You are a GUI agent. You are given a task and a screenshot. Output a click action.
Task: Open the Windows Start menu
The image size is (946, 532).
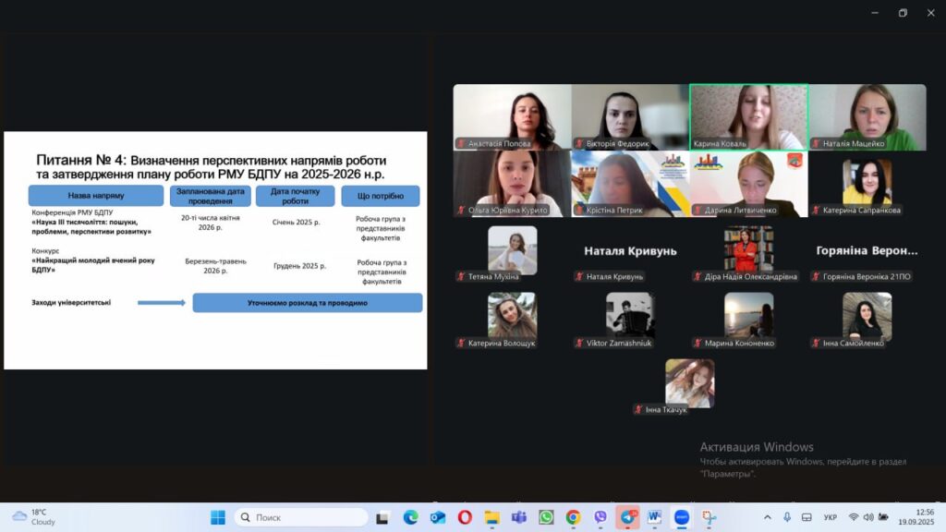click(x=218, y=517)
